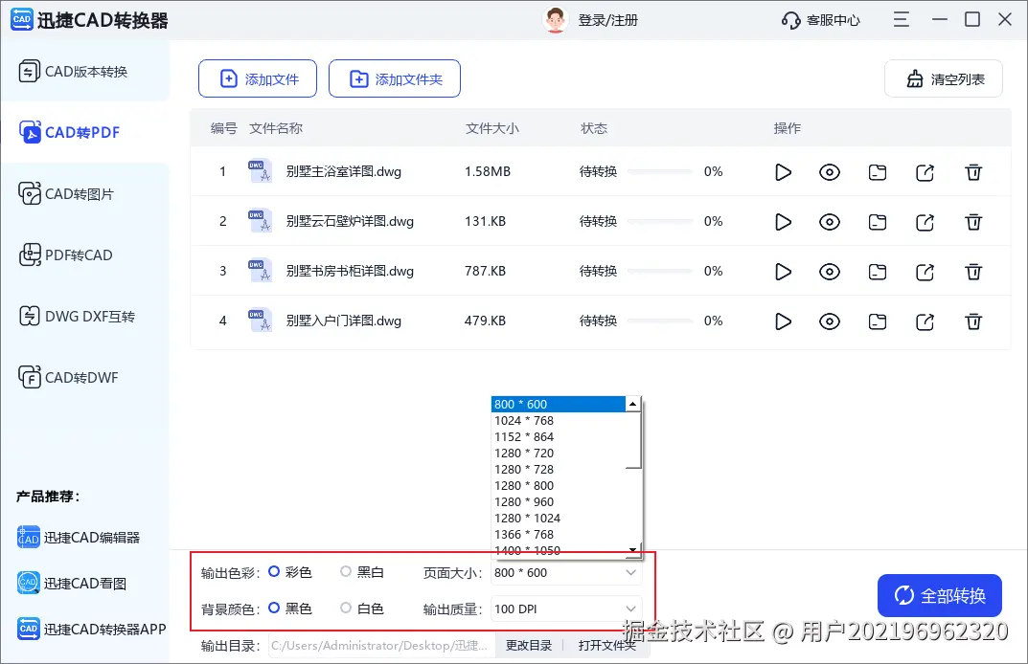Click 添加文件 button
This screenshot has width=1028, height=664.
(x=258, y=78)
